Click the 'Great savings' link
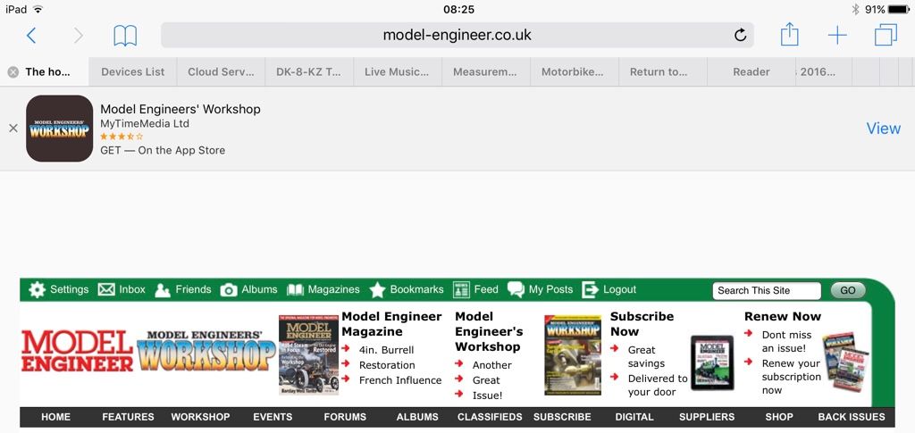The image size is (915, 433). (x=646, y=356)
